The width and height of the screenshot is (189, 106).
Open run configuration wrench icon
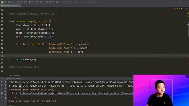2,85
